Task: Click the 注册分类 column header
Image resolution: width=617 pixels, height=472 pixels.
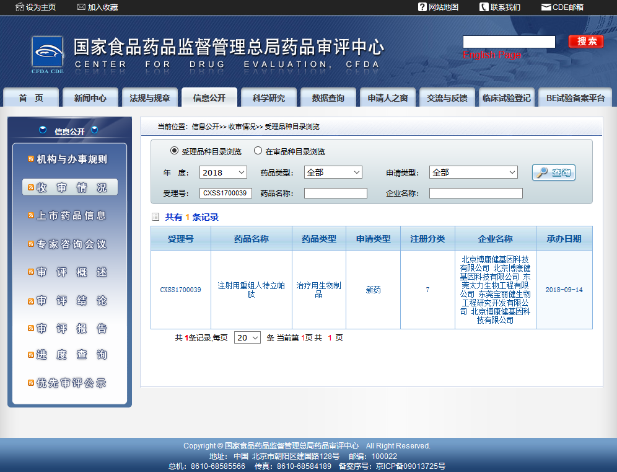Action: tap(427, 239)
